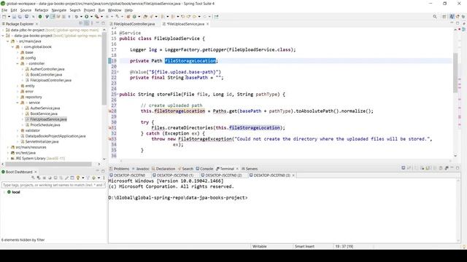This screenshot has height=262, width=467.
Task: Select the Java perspective icon
Action: [x=452, y=17]
